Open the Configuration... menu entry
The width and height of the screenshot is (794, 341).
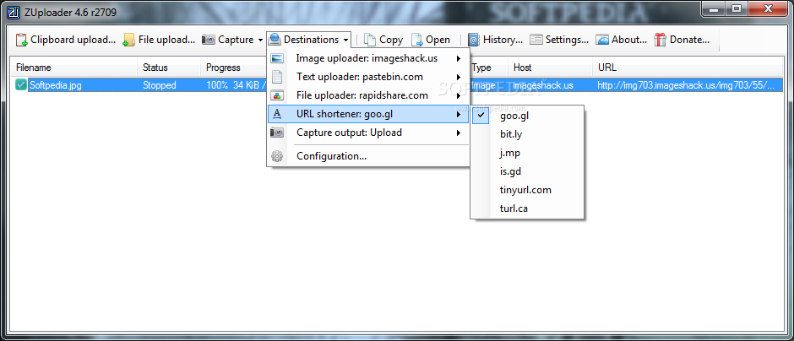tap(368, 156)
